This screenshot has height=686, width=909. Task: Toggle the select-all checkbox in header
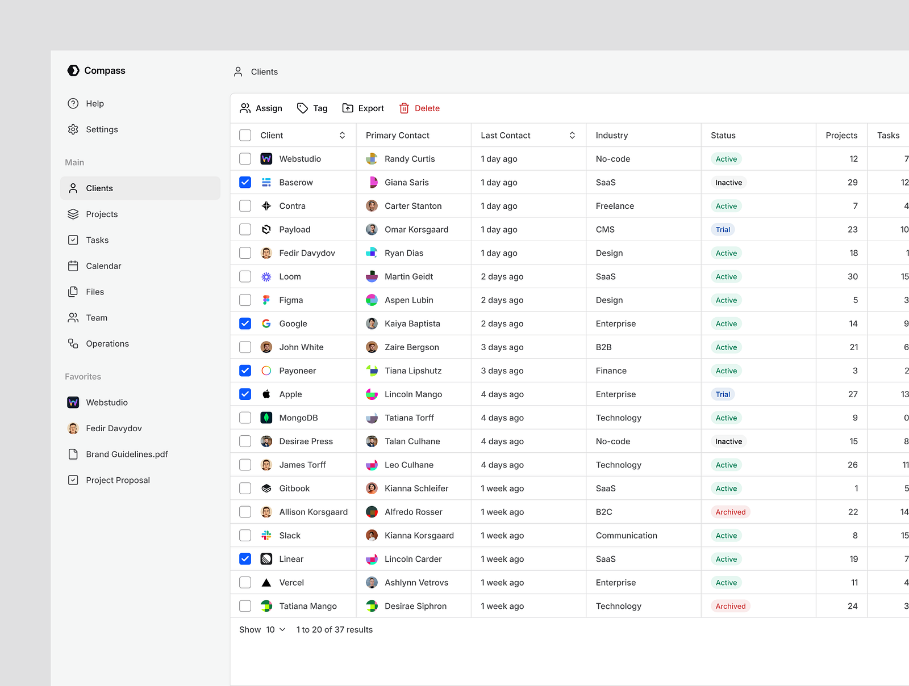245,135
